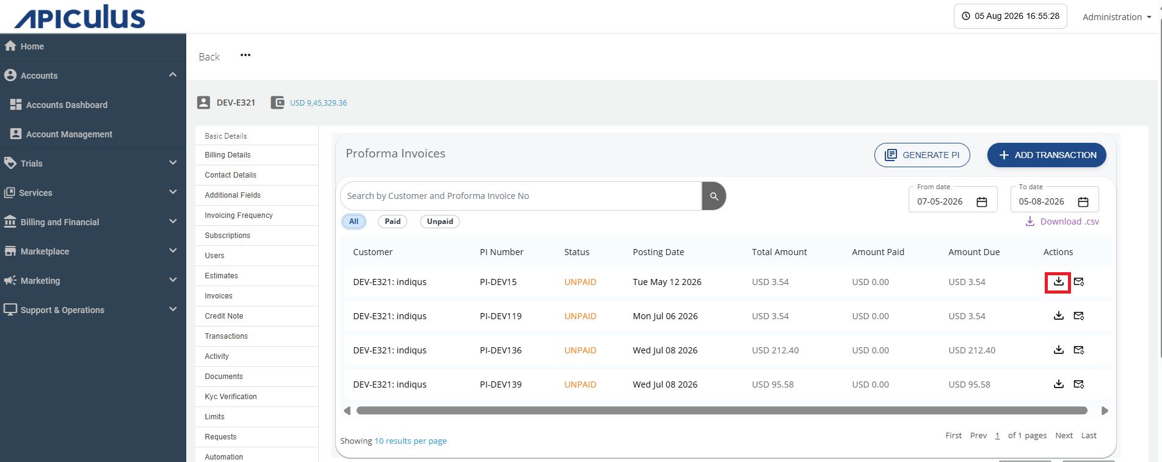
Task: Expand the Marketing menu chevron
Action: click(173, 280)
